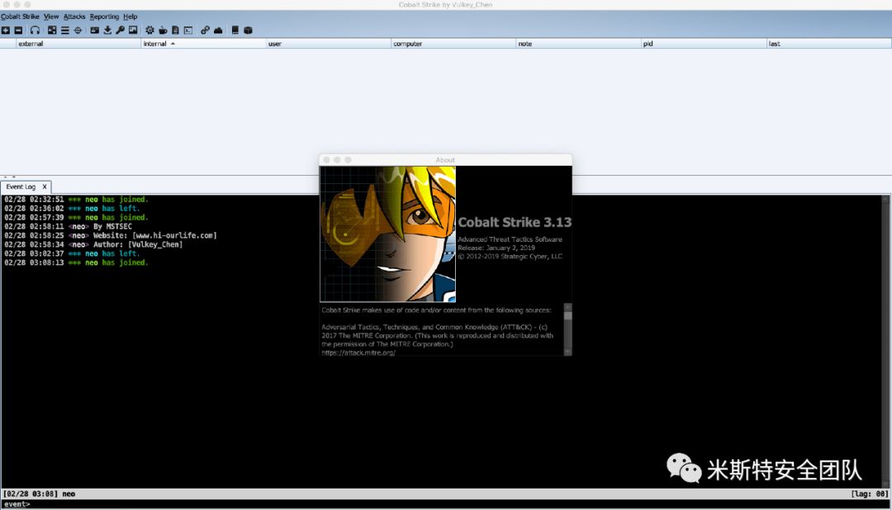Open the Help menu
892x510 pixels.
(130, 17)
